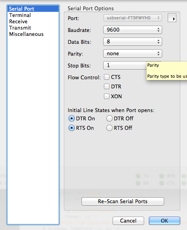Open the Stop Bits dropdown
The height and width of the screenshot is (230, 187).
coord(125,65)
